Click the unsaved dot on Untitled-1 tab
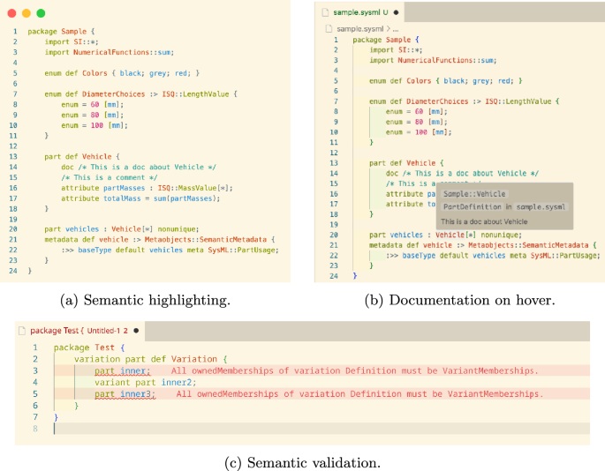The width and height of the screenshot is (605, 471). pyautogui.click(x=136, y=331)
